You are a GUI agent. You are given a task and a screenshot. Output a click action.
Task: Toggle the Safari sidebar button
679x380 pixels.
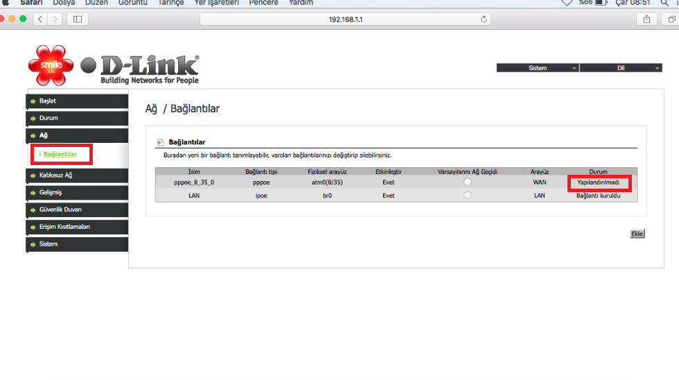[x=78, y=19]
